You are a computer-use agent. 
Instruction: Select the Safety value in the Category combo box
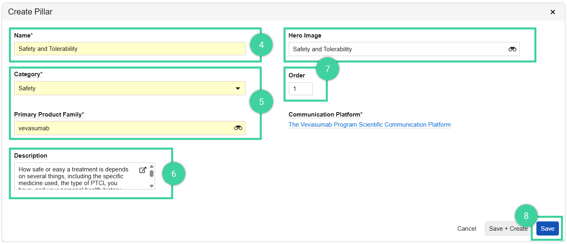(x=121, y=88)
